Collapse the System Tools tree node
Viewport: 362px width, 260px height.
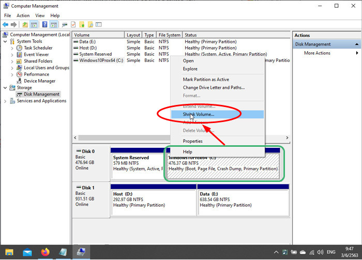[5, 41]
